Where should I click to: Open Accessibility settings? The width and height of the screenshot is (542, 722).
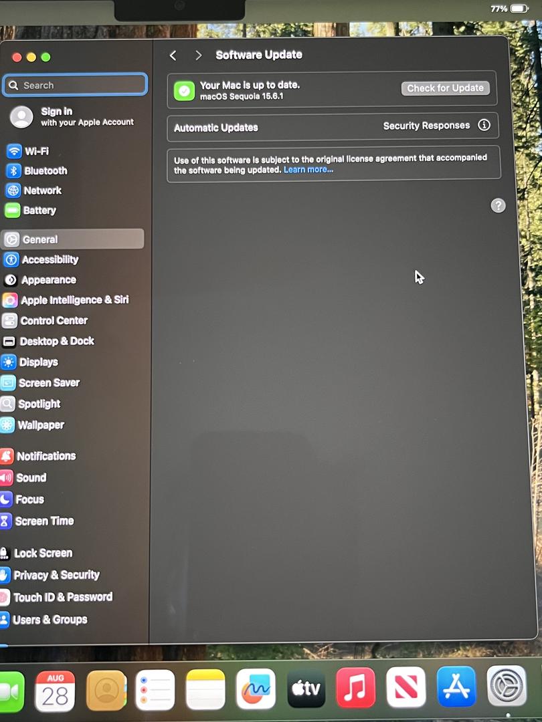pyautogui.click(x=41, y=259)
